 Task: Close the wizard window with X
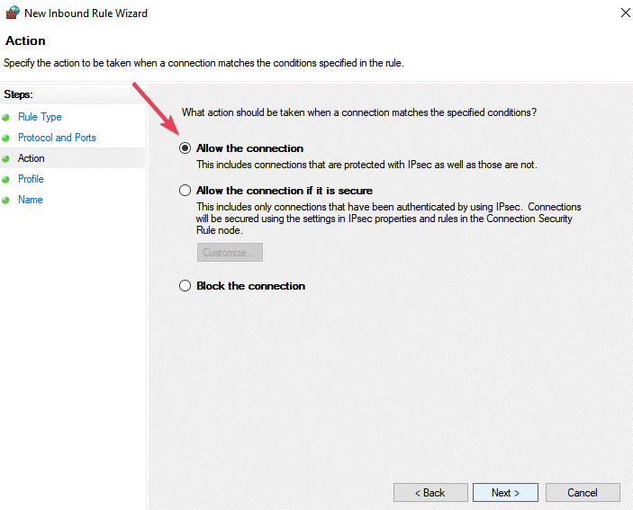coord(626,13)
